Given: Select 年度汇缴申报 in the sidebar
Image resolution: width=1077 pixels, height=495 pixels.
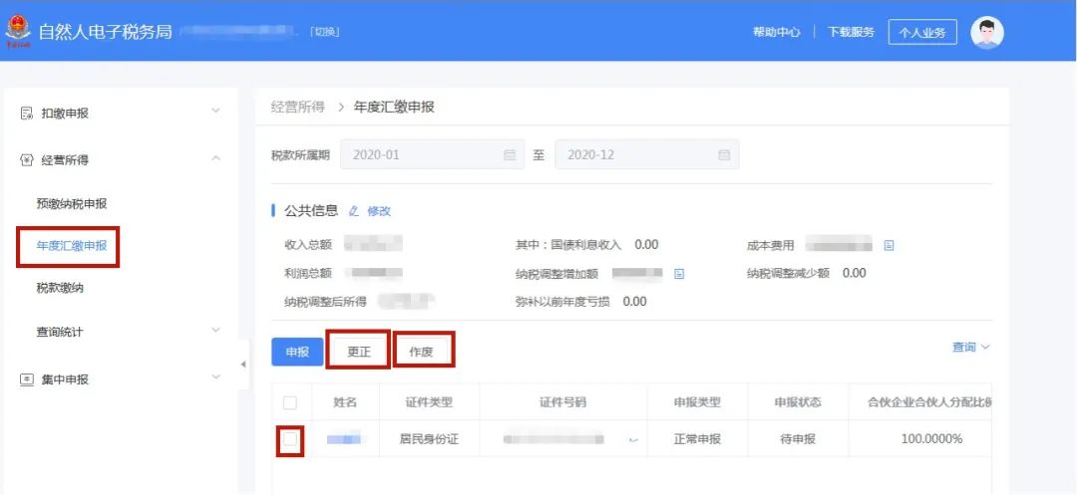Looking at the screenshot, I should point(72,245).
